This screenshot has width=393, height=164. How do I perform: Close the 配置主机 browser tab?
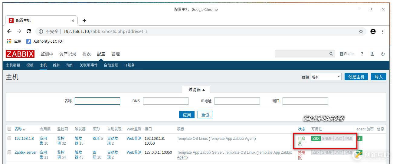(x=73, y=21)
